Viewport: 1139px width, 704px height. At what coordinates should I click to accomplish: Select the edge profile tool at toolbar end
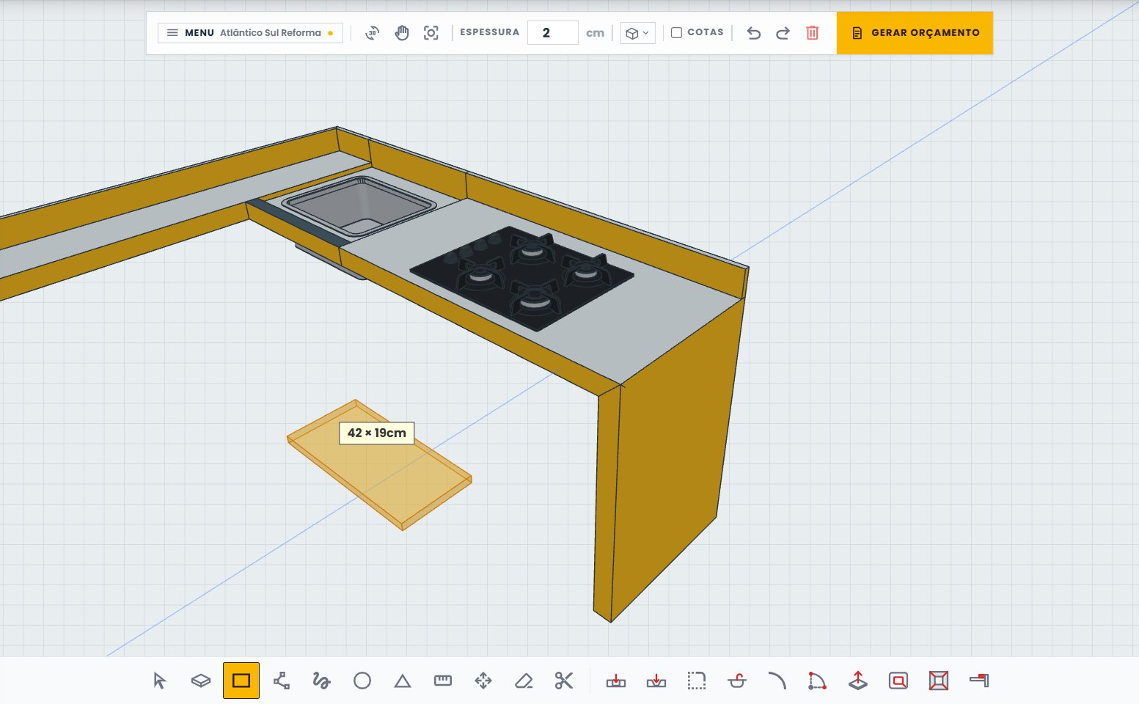pyautogui.click(x=979, y=681)
